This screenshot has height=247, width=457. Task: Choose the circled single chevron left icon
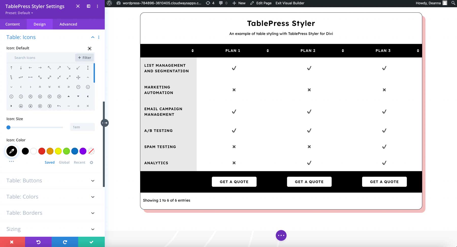point(11,97)
